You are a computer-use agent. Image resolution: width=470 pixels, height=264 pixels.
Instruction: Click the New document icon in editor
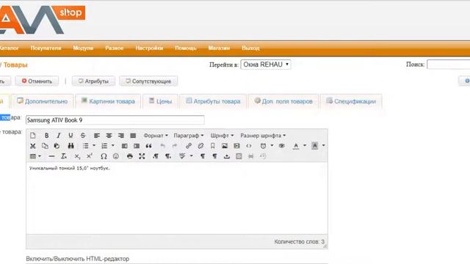(x=32, y=136)
